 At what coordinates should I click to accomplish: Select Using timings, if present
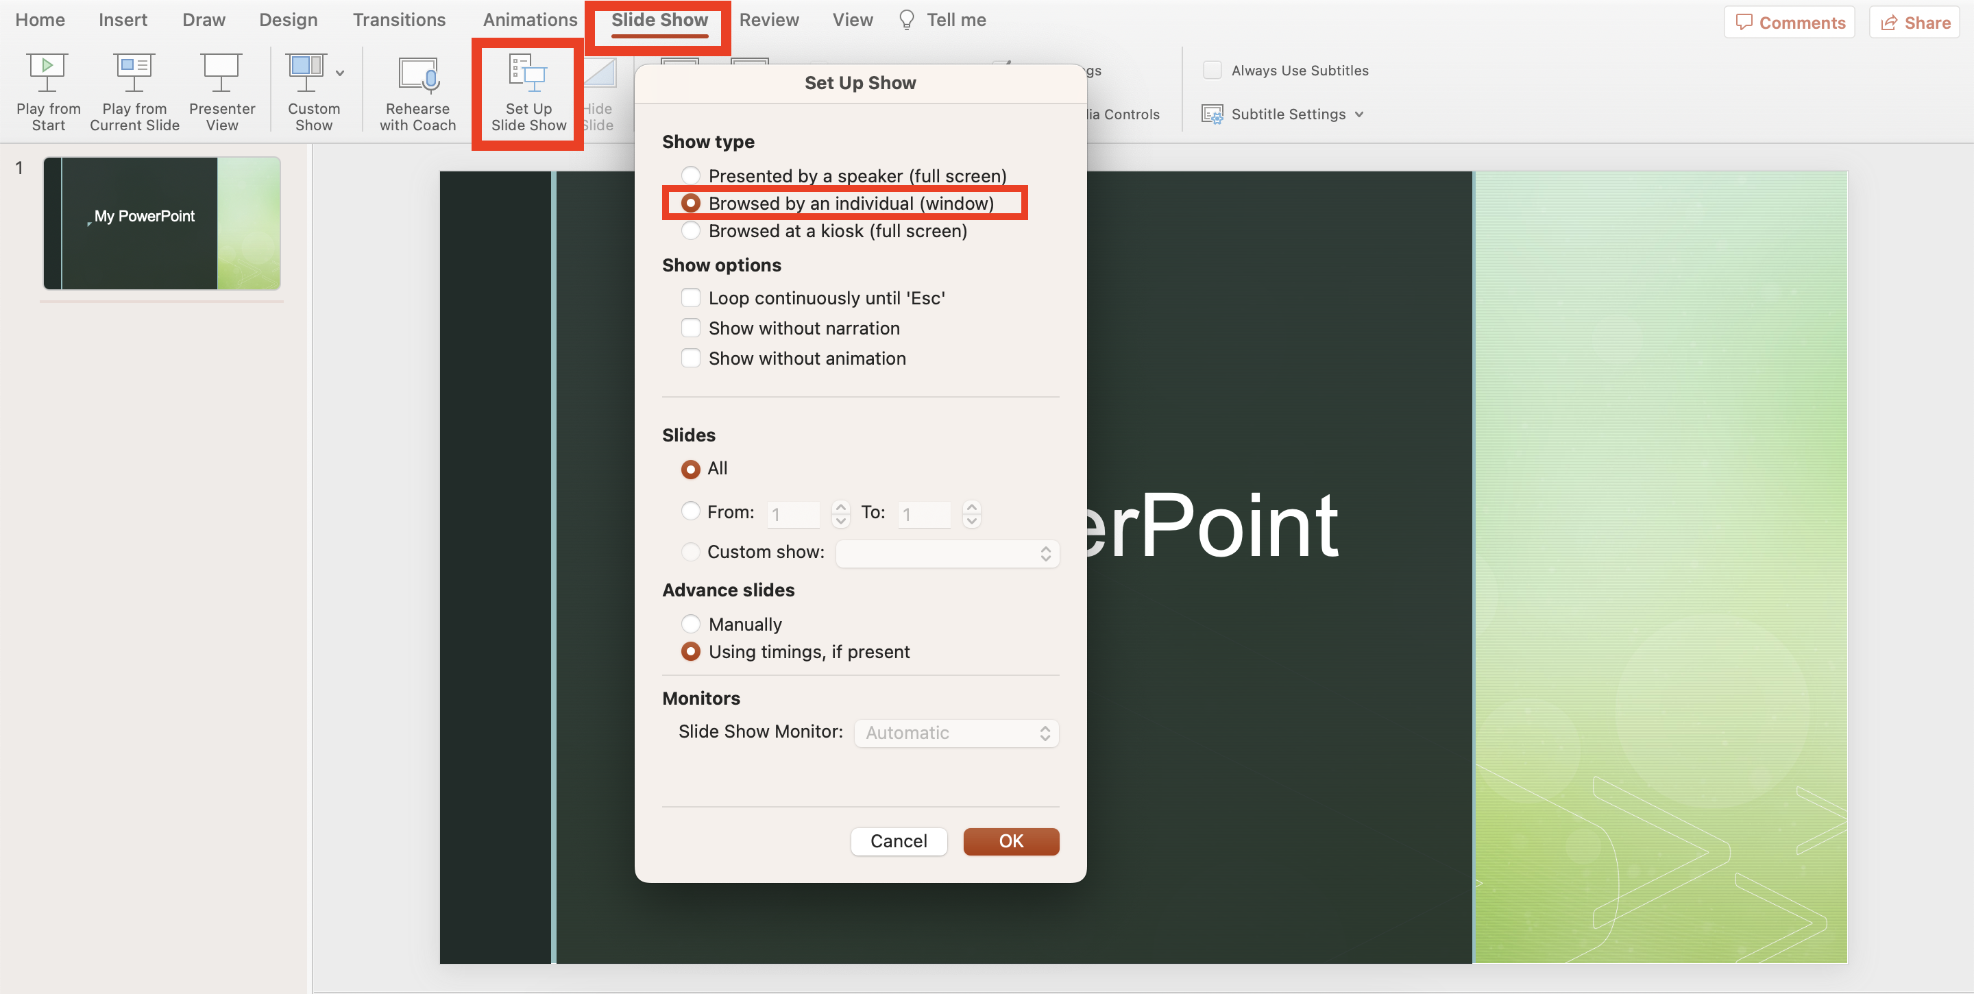(690, 651)
